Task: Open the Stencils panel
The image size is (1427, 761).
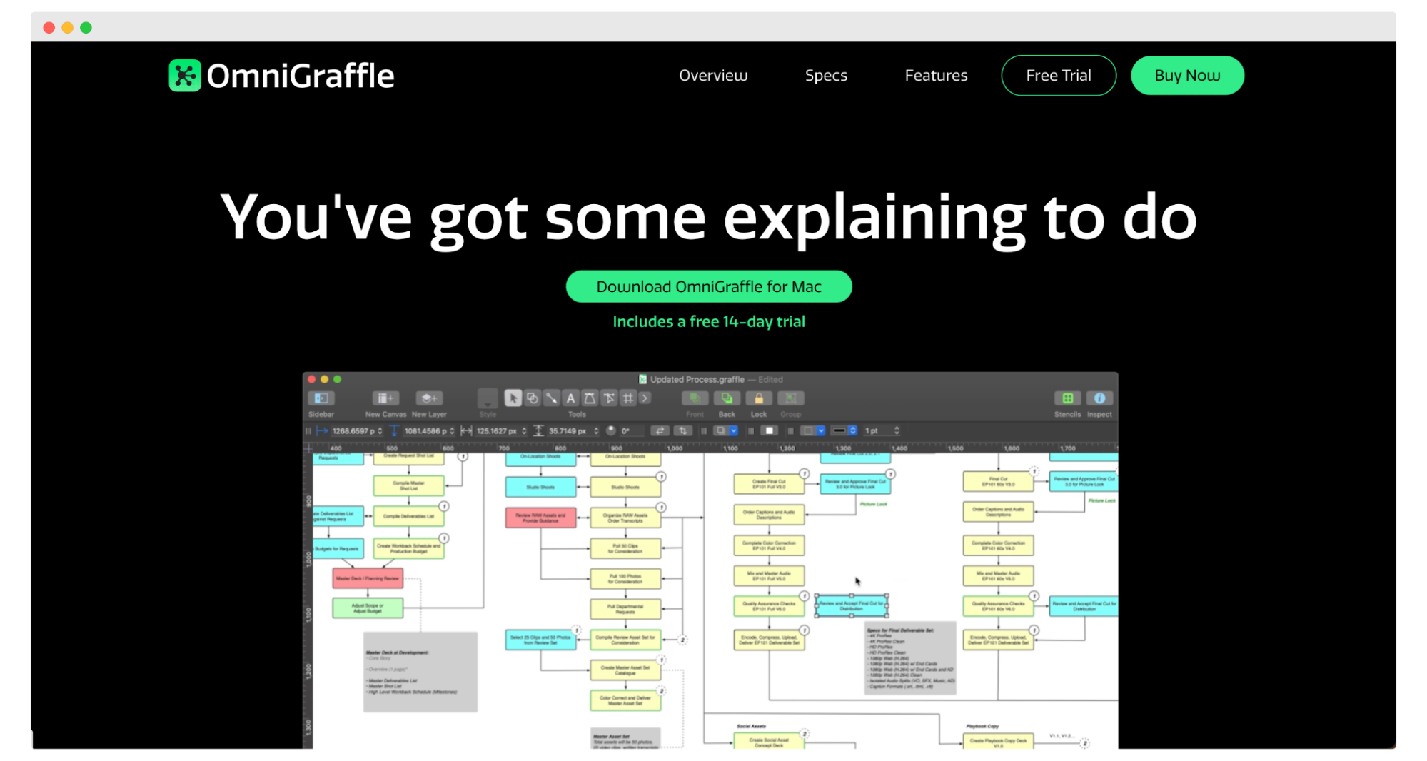Action: 1067,398
